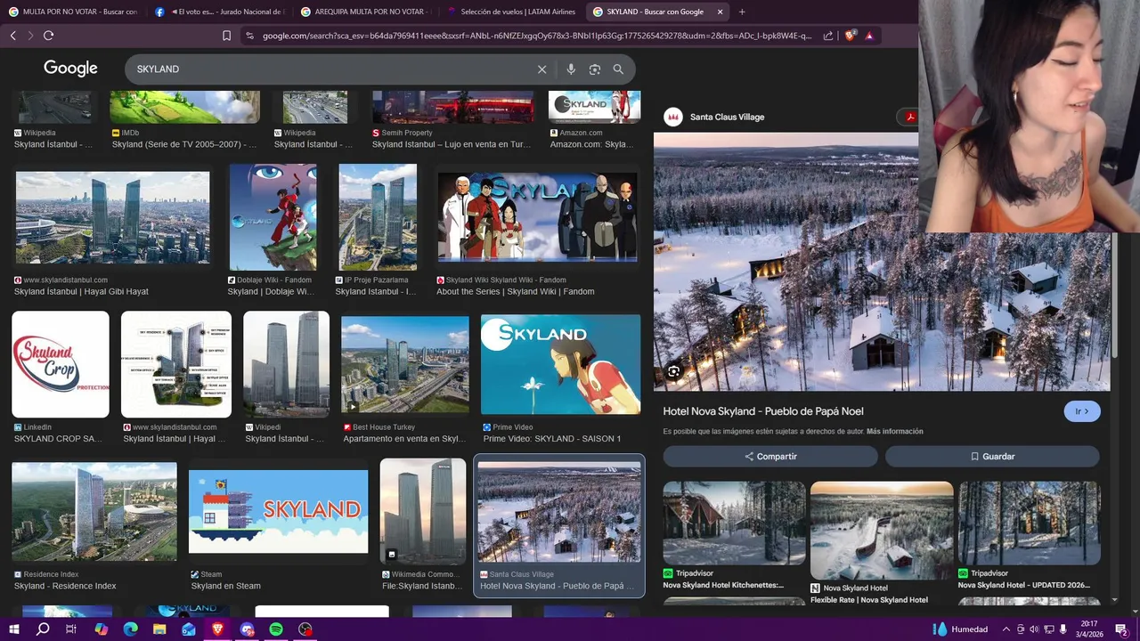
Task: Open Doblaje Wiki Skyland thumbnail
Action: click(x=273, y=217)
